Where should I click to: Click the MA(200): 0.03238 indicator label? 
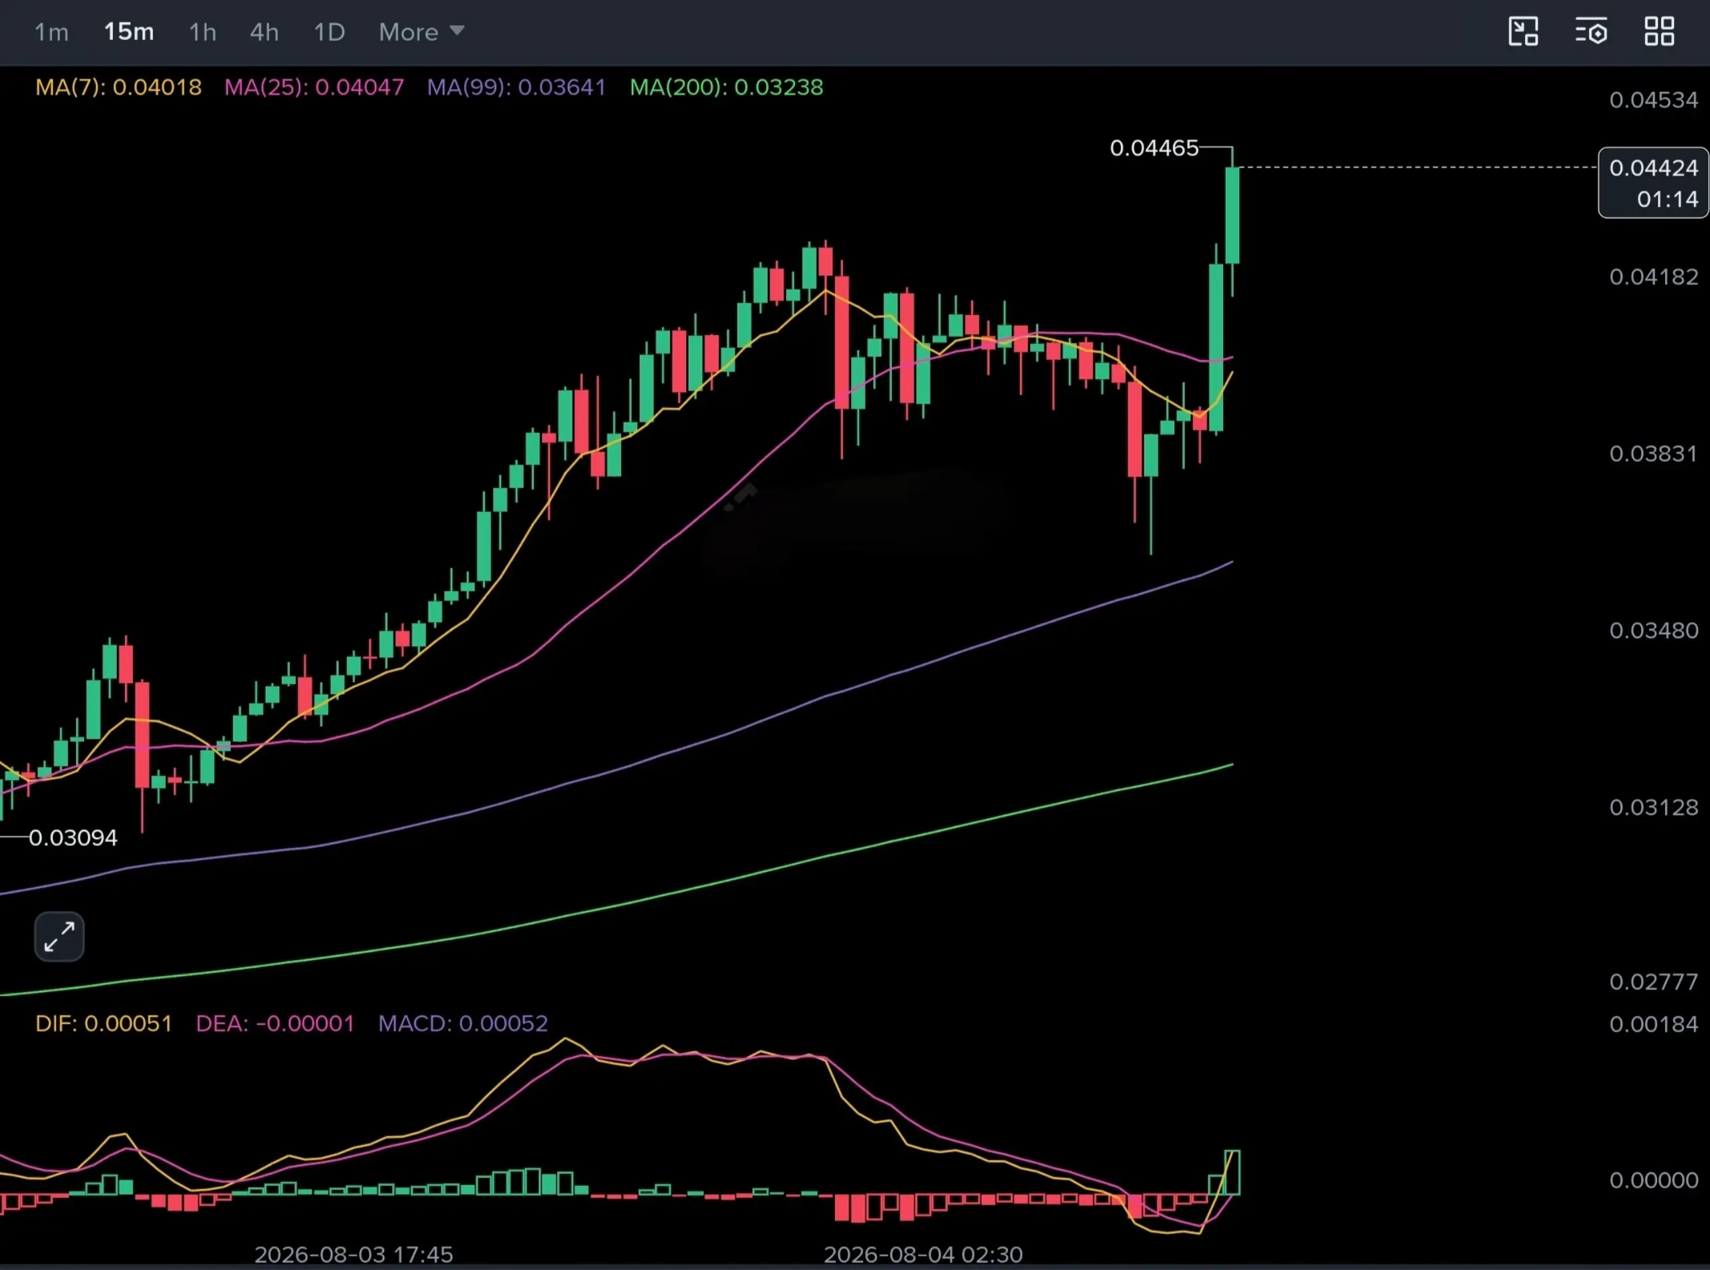coord(727,87)
